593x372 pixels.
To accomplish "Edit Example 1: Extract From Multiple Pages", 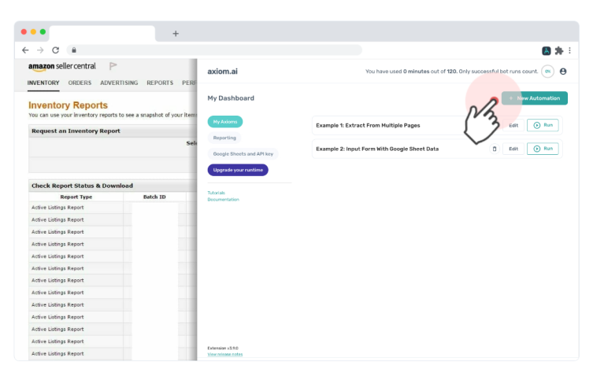I will coord(513,125).
